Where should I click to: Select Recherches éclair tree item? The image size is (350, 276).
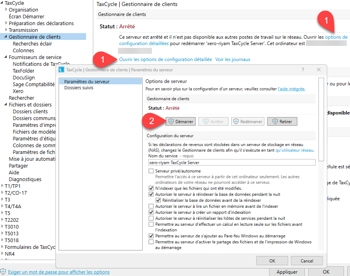pos(32,43)
